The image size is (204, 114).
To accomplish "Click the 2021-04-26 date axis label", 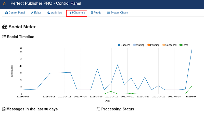I will [159, 97].
